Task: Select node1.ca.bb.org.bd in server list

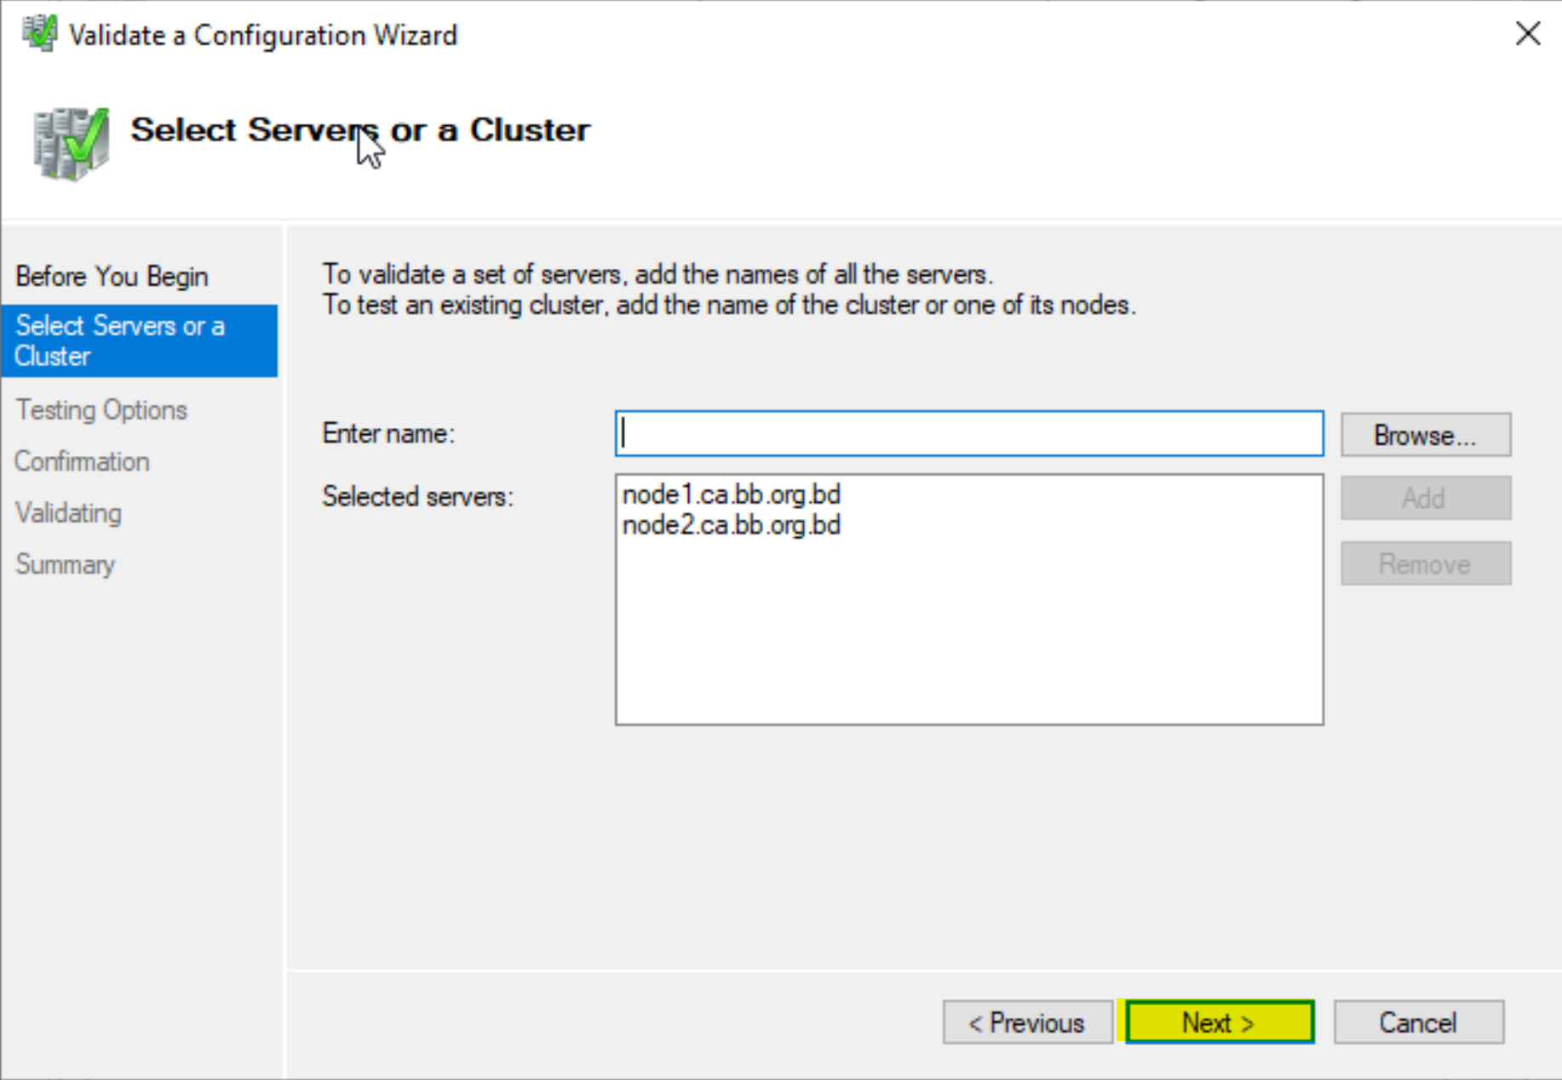Action: point(732,494)
